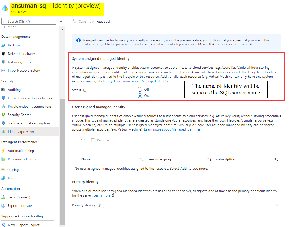Open Security Center menu item
The width and height of the screenshot is (289, 227).
click(19, 115)
